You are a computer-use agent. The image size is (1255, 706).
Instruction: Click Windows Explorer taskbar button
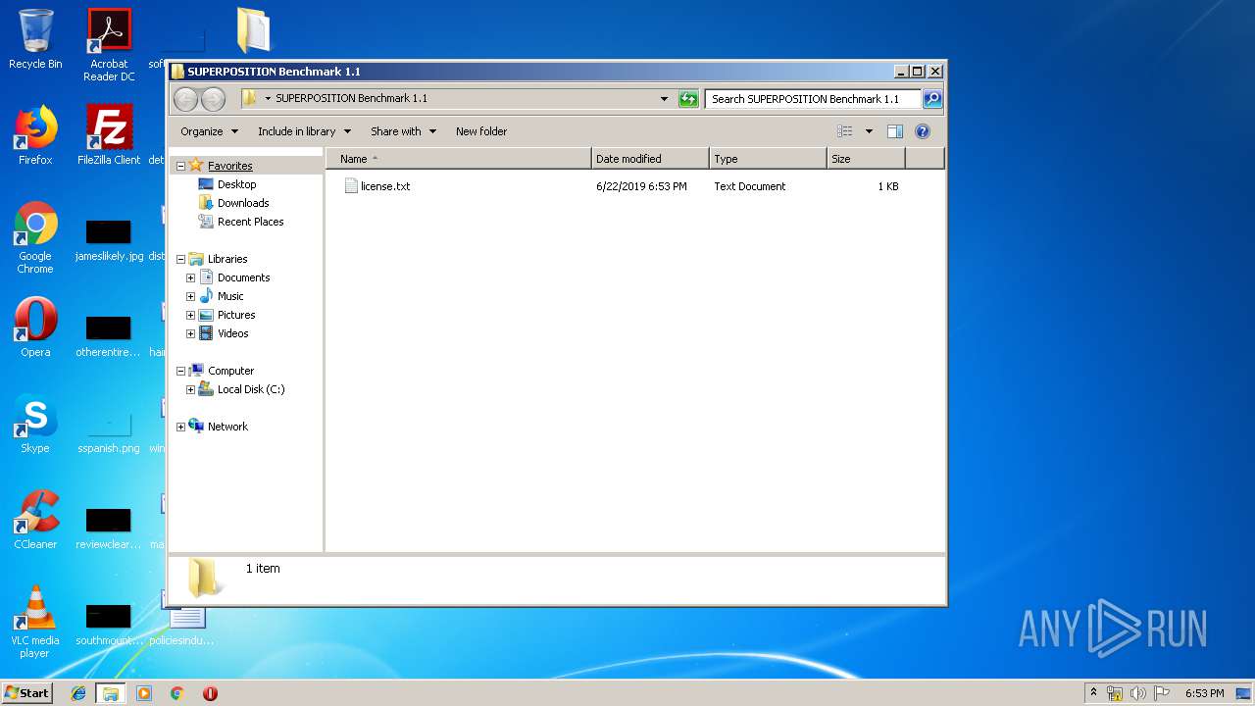tap(111, 693)
